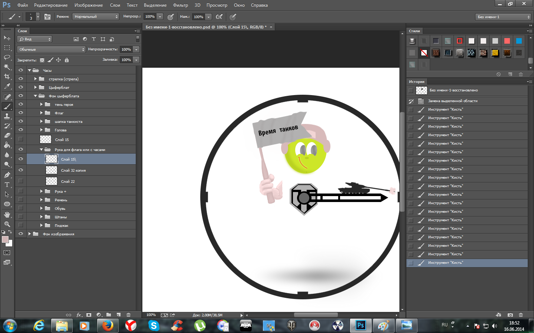The image size is (534, 333).
Task: Select the Pen tool
Action: pyautogui.click(x=7, y=175)
